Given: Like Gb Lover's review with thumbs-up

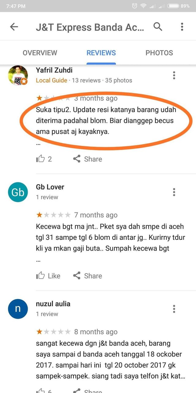Looking at the screenshot, I should point(40,276).
